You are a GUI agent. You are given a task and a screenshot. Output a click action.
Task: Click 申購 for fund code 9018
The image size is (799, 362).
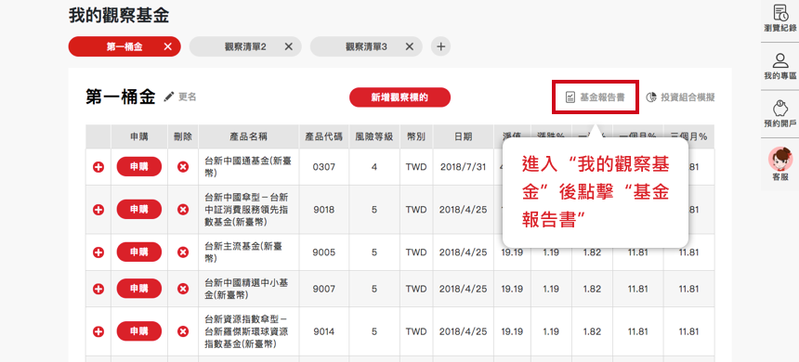point(139,209)
